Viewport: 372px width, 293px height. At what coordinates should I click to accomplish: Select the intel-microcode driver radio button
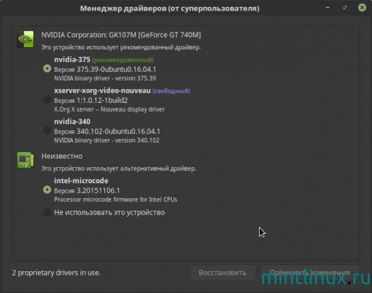47,190
